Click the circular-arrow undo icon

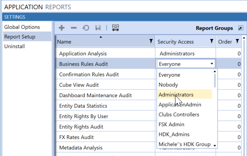(x=86, y=28)
